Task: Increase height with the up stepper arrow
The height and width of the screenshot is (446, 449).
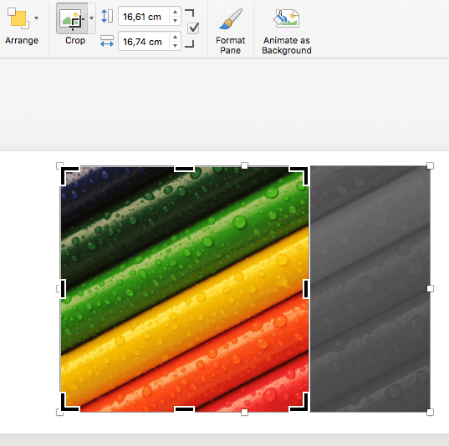Action: [x=175, y=12]
